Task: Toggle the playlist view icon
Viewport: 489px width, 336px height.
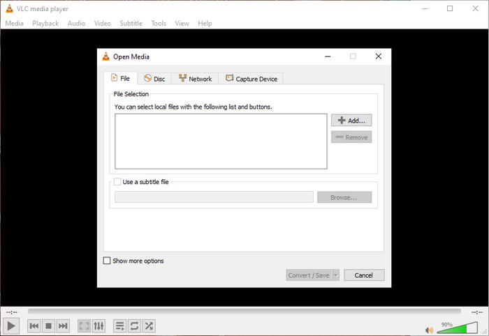Action: (119, 326)
